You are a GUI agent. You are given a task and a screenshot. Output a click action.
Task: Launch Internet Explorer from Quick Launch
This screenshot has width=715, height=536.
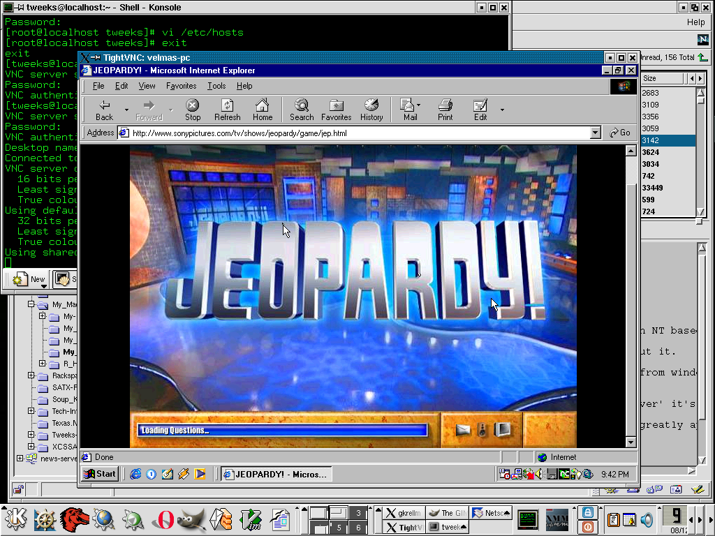coord(135,474)
